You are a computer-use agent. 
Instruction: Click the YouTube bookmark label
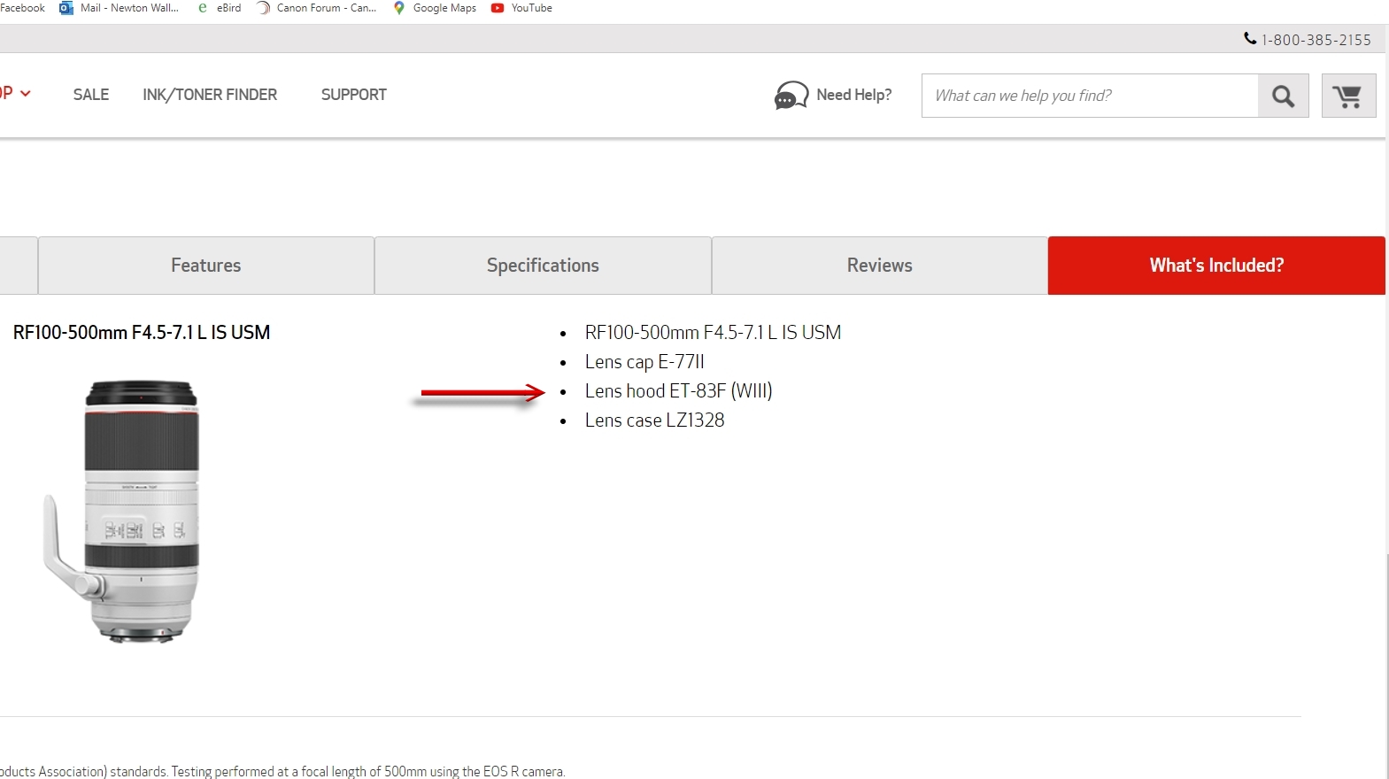532,8
